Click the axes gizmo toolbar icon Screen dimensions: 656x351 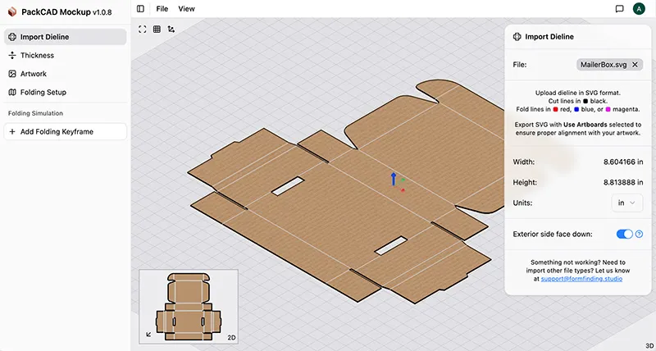click(171, 29)
